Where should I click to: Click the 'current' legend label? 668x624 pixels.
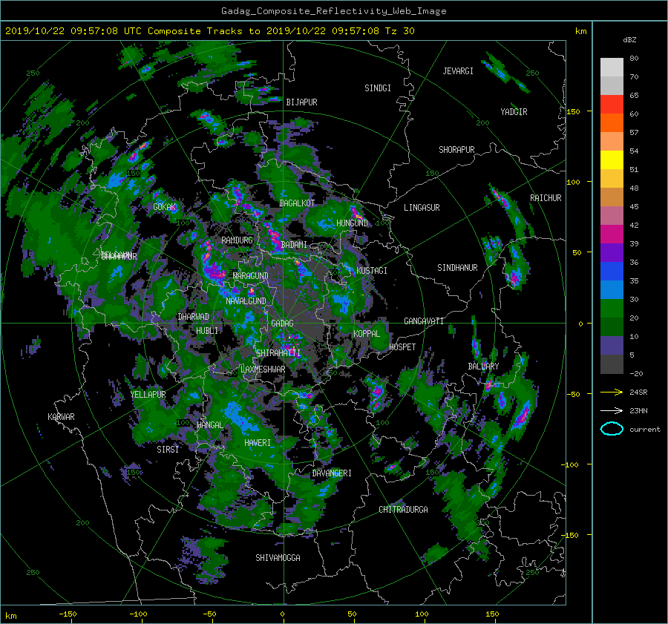point(644,430)
